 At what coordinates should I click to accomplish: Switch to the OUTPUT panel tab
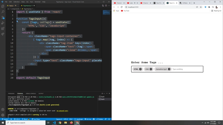pos(41,94)
